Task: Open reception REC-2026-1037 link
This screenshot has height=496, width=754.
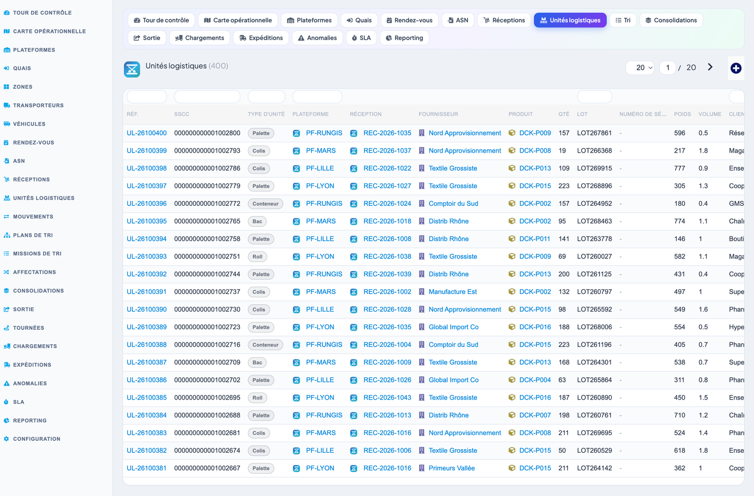Action: click(387, 151)
